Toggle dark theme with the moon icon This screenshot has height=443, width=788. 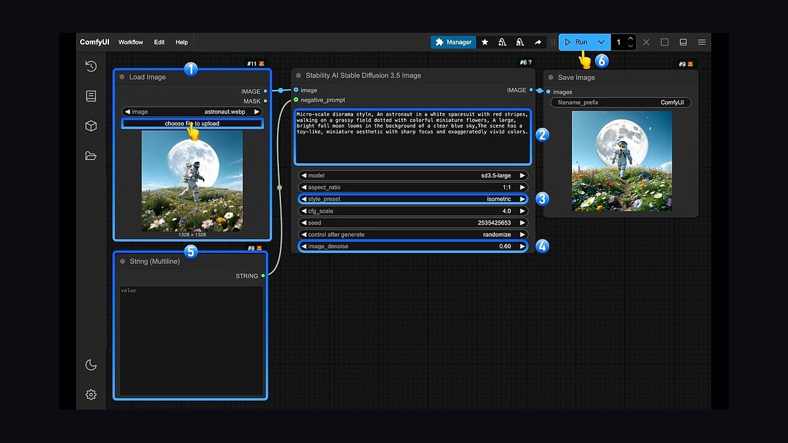point(91,365)
